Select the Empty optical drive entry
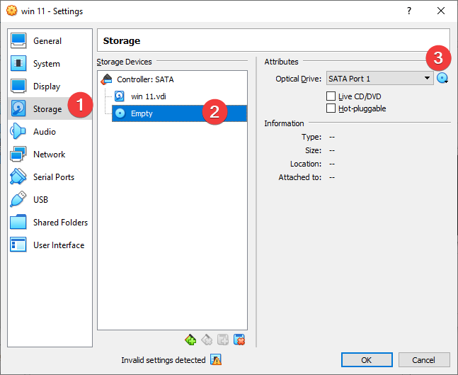The width and height of the screenshot is (458, 375). (179, 113)
